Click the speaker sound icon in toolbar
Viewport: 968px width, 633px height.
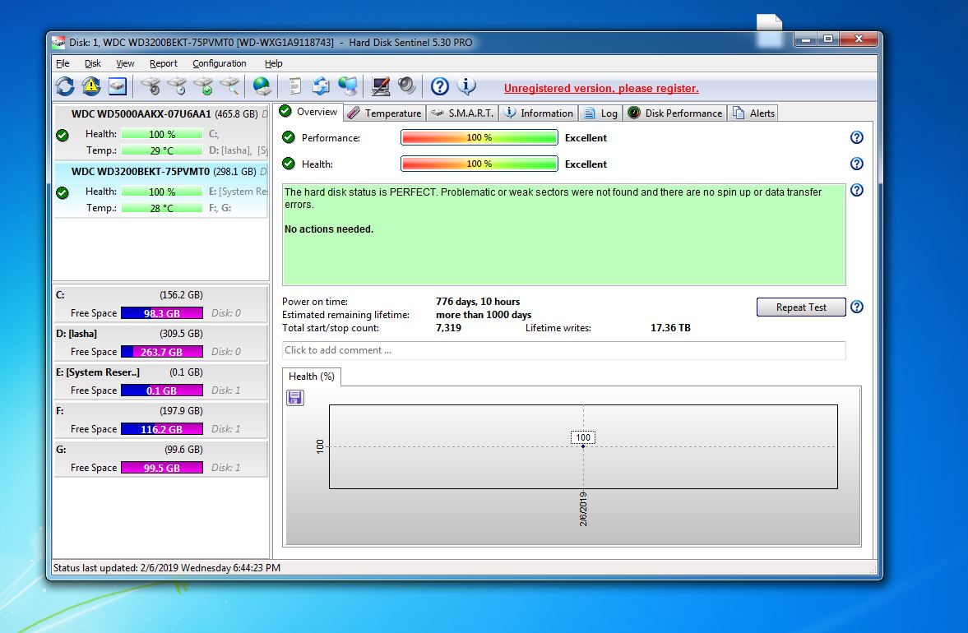pyautogui.click(x=406, y=85)
